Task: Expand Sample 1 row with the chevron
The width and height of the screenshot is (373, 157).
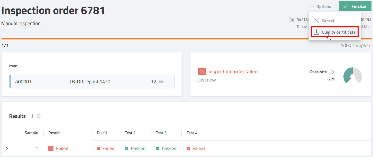Action: [x=7, y=148]
